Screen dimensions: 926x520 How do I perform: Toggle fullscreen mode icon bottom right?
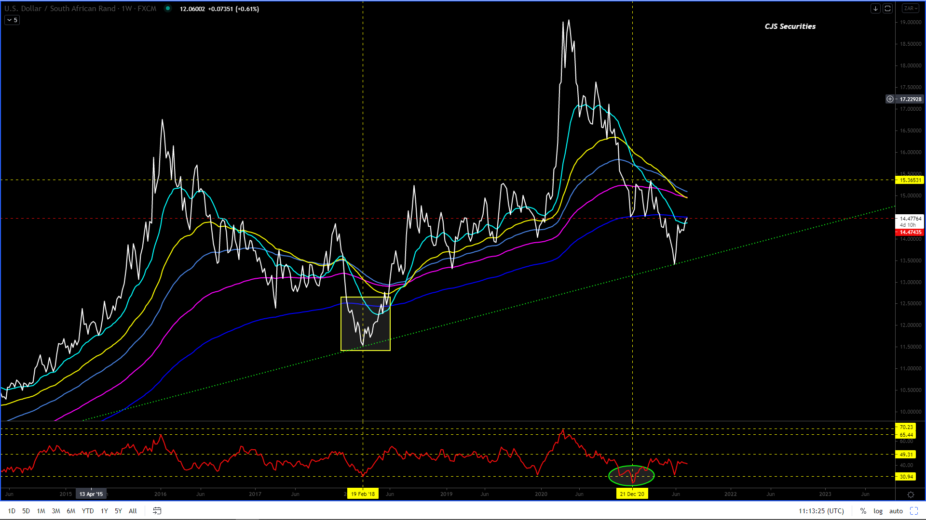tap(913, 511)
